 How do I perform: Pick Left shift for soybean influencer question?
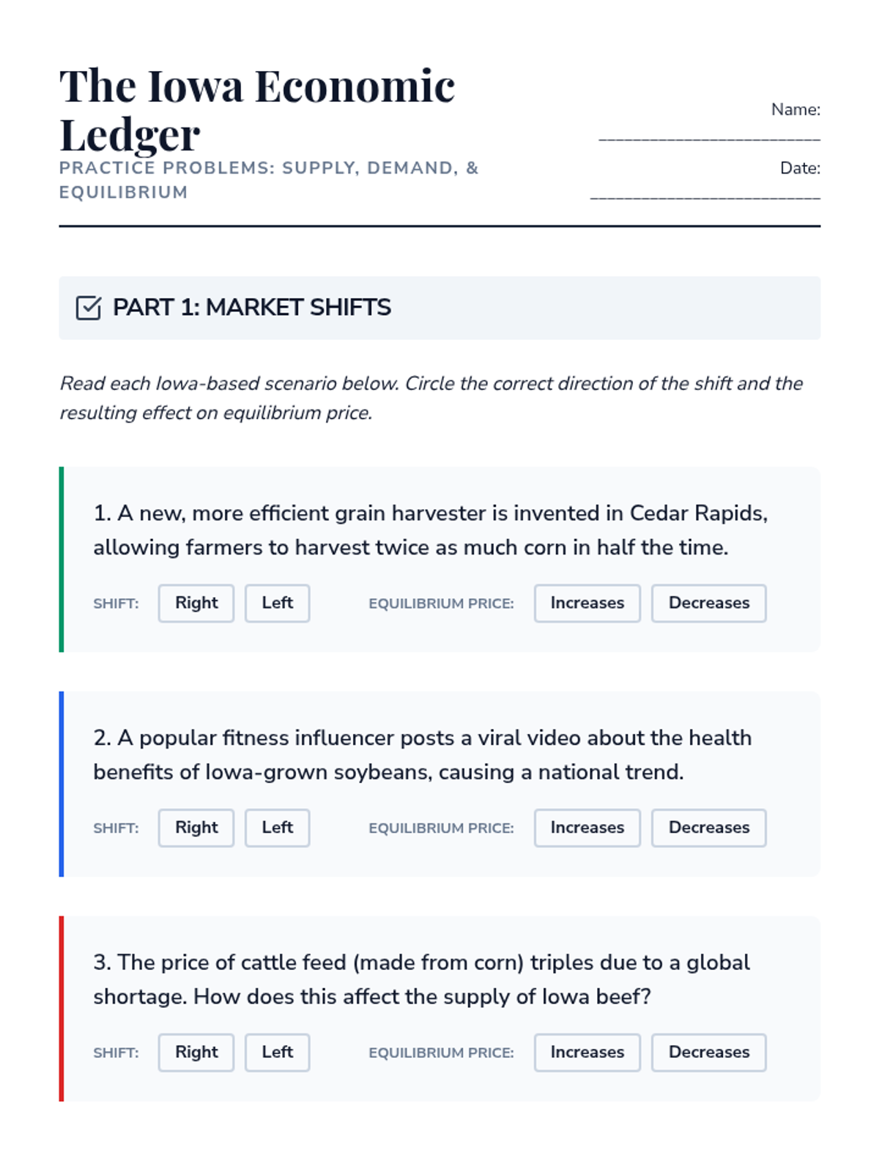277,828
